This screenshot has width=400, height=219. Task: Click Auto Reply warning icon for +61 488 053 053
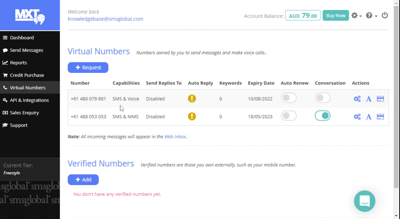[192, 116]
